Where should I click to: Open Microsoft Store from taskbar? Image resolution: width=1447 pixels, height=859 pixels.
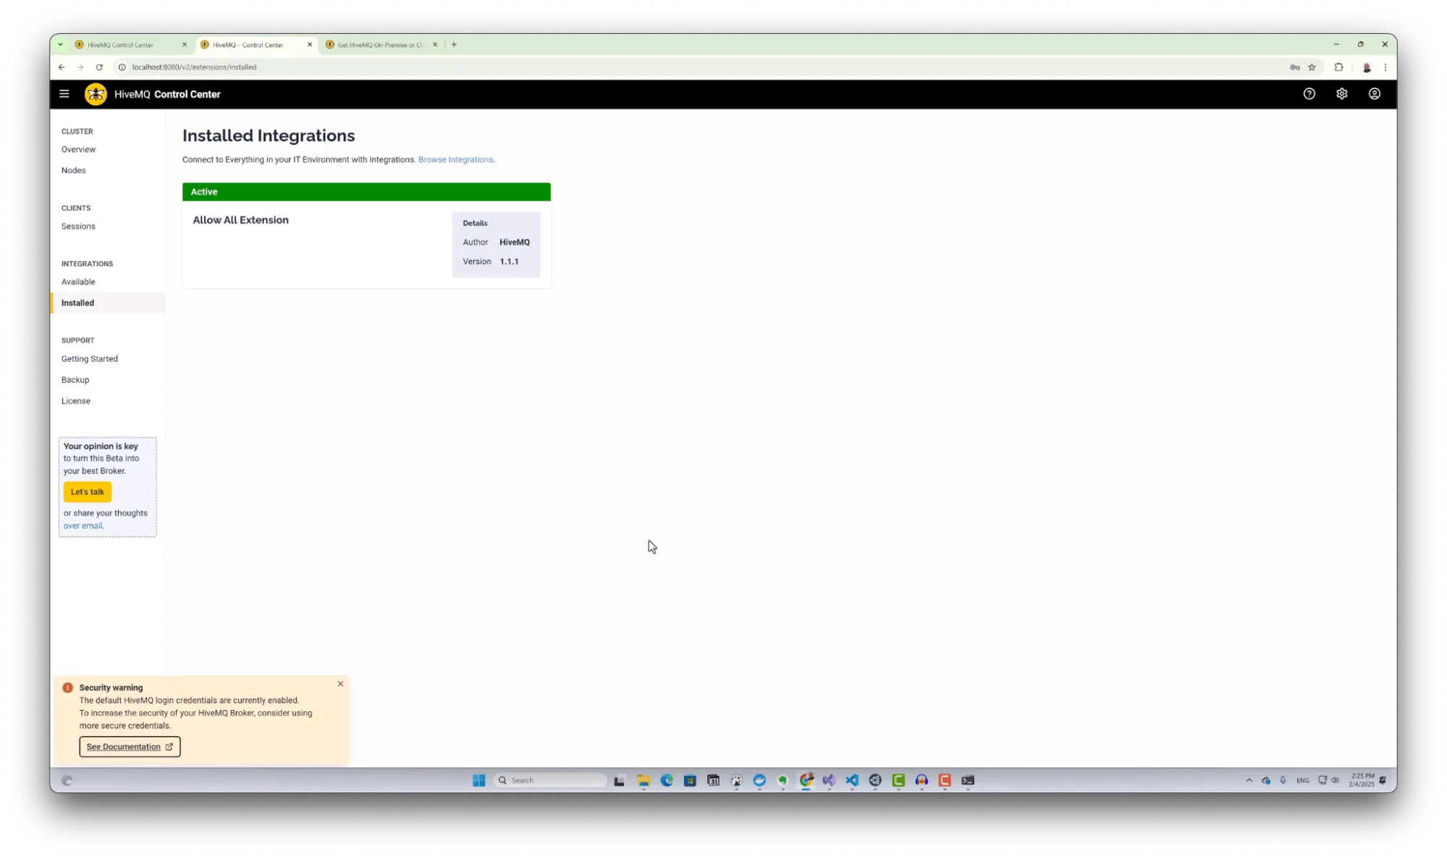pos(690,780)
